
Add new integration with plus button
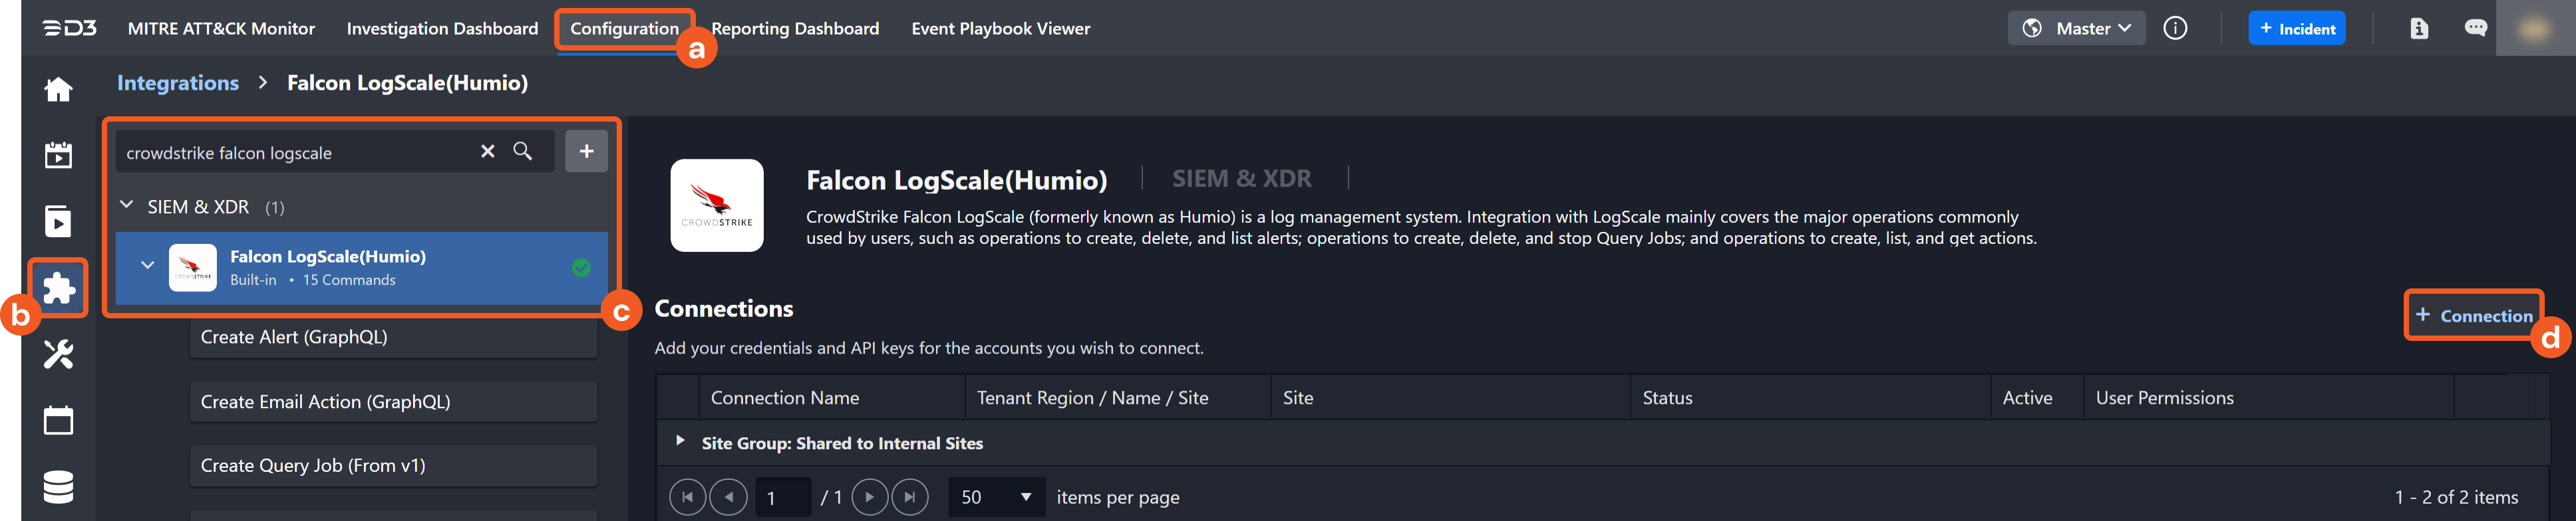pos(586,152)
